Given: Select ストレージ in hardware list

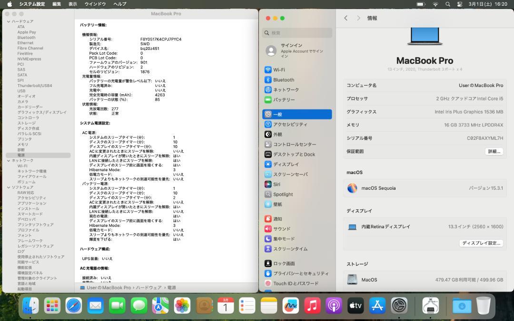Looking at the screenshot, I should 27,123.
